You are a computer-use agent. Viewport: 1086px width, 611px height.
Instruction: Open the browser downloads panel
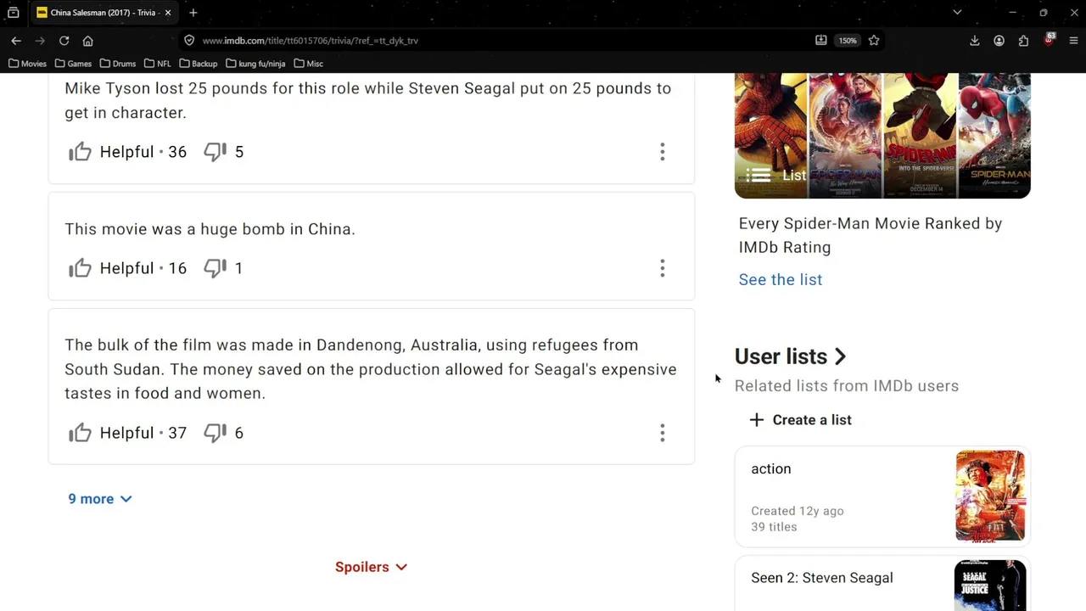click(x=975, y=41)
